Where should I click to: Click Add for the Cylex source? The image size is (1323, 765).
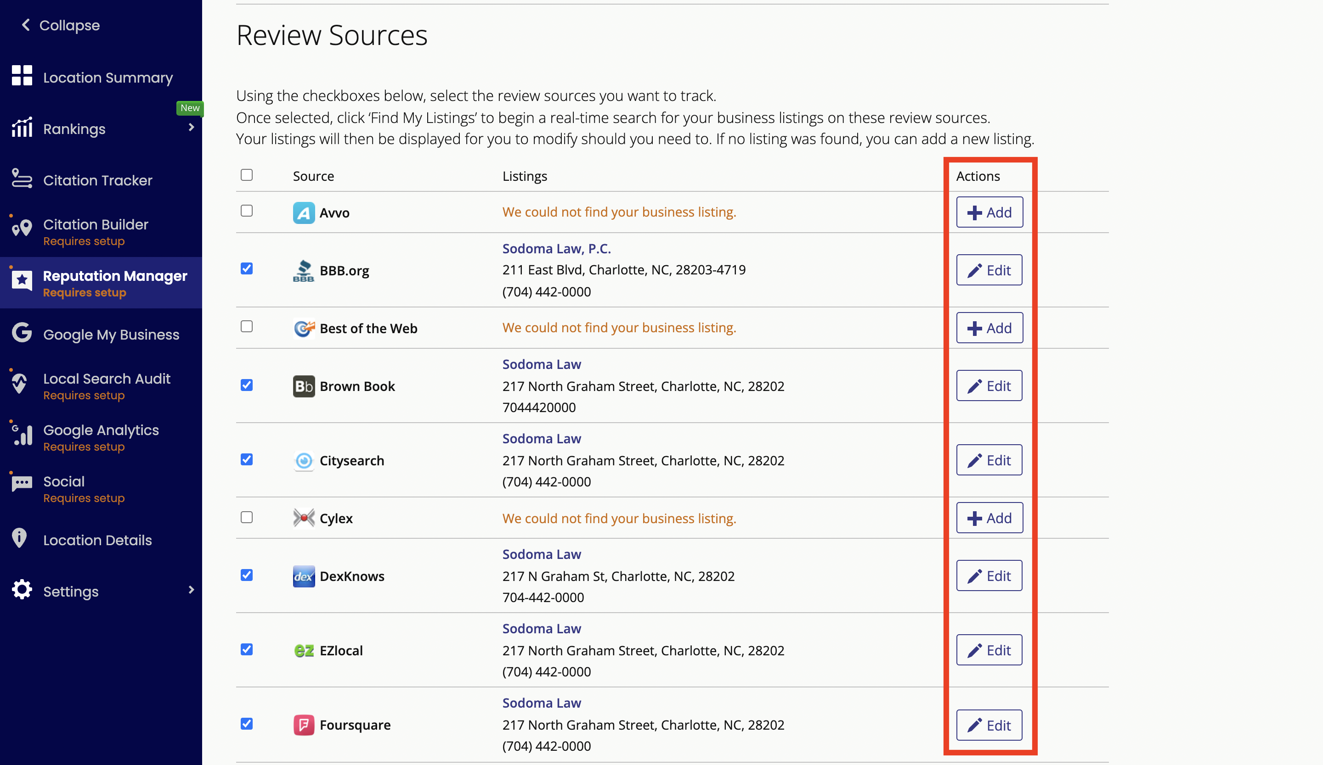[x=989, y=518]
